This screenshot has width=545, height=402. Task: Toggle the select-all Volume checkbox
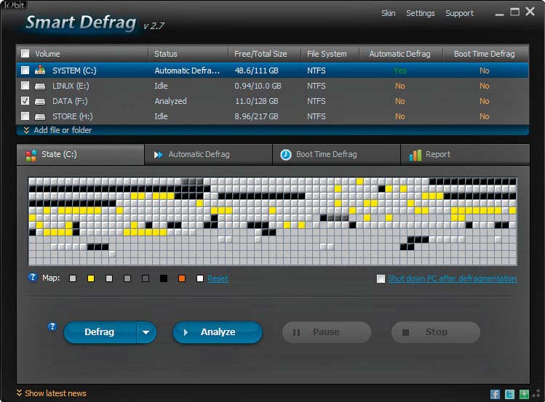[25, 54]
